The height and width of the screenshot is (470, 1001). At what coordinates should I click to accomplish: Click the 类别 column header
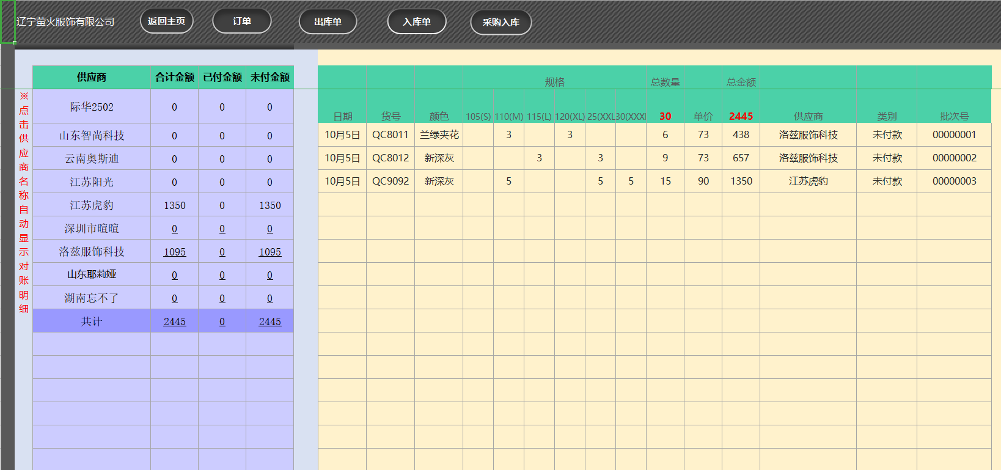(887, 116)
